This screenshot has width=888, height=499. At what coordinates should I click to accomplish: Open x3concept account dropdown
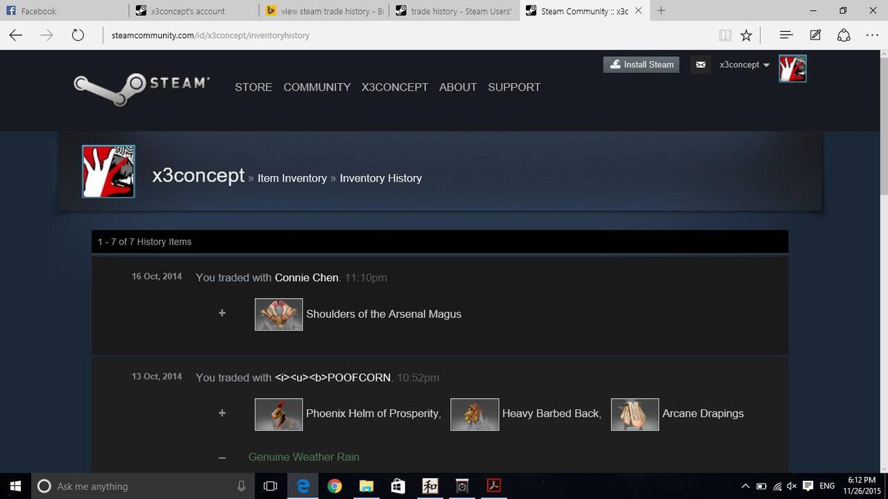click(x=744, y=64)
